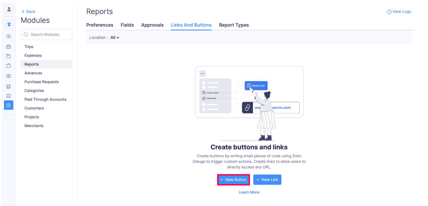Screen dimensions: 428x206
Task: Select the Merchants module in the list
Action: point(34,126)
